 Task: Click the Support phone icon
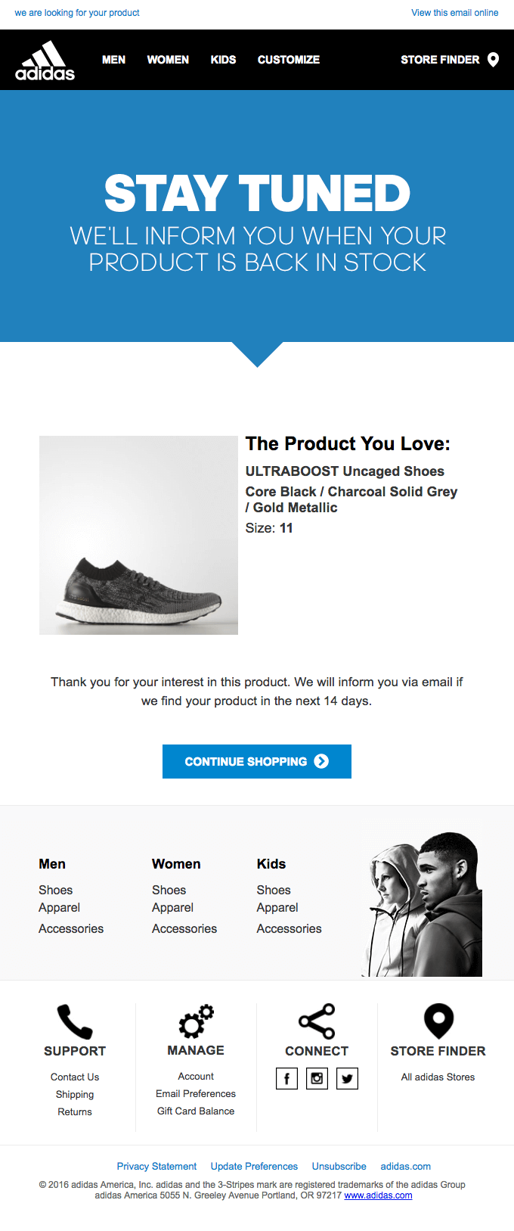[x=75, y=1021]
